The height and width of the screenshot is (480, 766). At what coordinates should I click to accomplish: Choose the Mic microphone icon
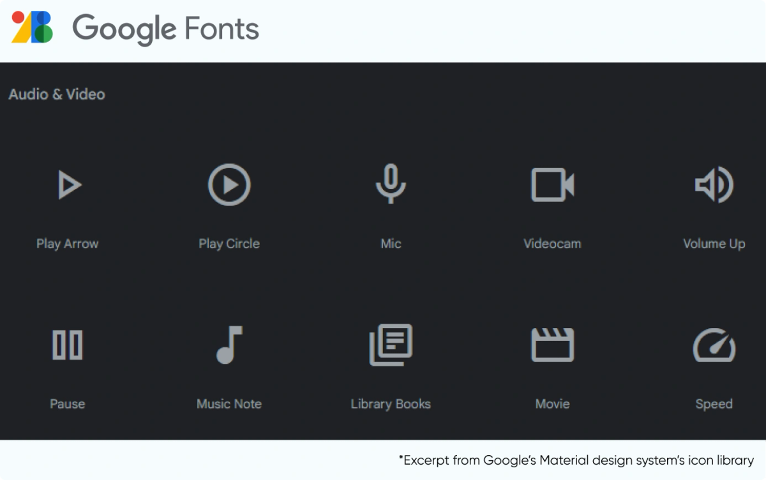(391, 184)
